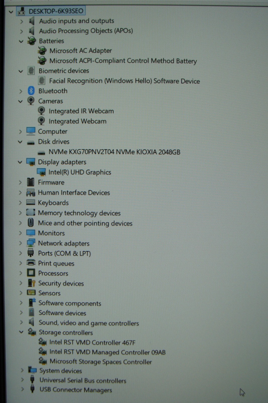This screenshot has width=268, height=403.
Task: Collapse the Disk drives category
Action: point(20,142)
